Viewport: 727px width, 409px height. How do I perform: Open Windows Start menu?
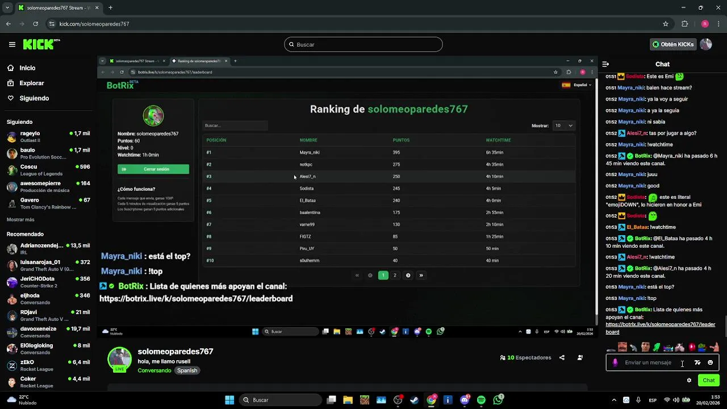click(x=229, y=400)
